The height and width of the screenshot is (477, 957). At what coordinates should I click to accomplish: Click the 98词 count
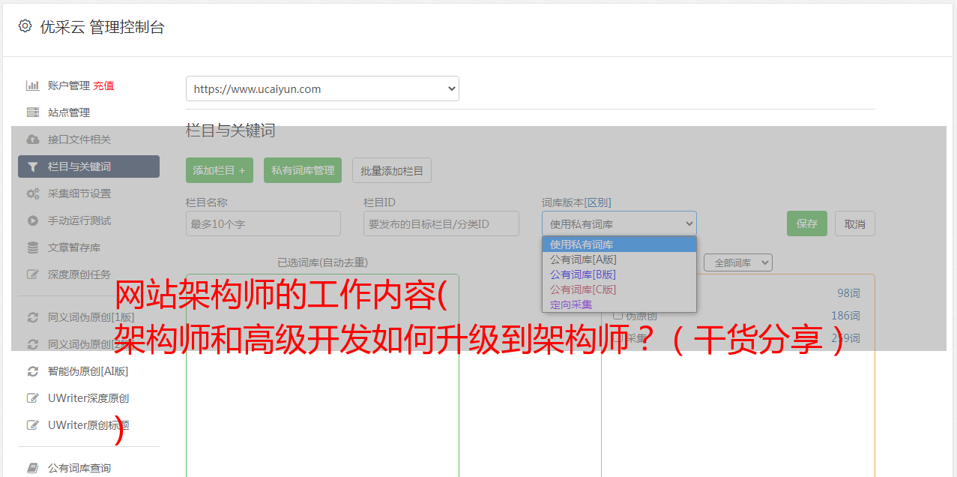coord(848,293)
